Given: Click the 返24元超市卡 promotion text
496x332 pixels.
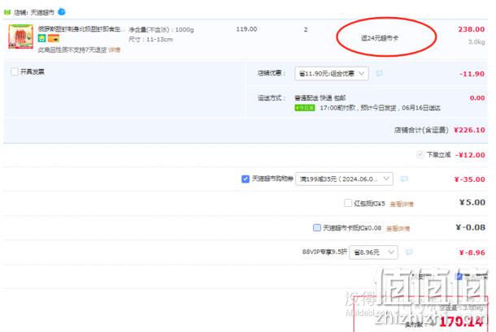Looking at the screenshot, I should [380, 38].
